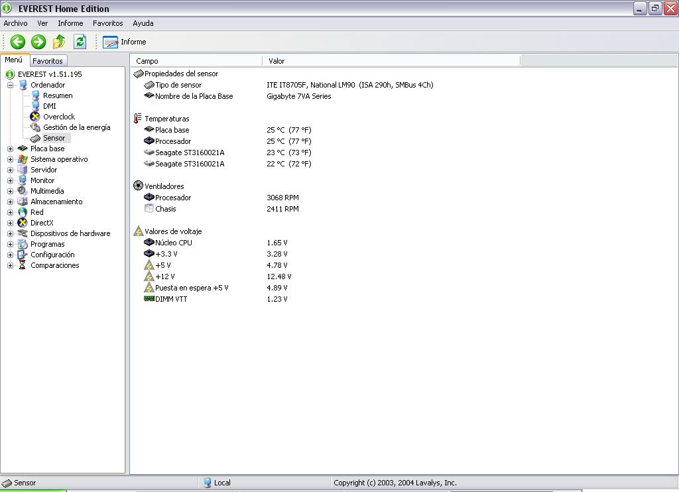Select Resumen in the tree
The image size is (679, 492).
coord(58,95)
